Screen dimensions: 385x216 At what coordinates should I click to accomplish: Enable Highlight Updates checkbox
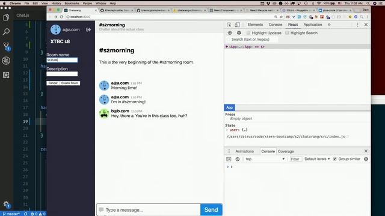(x=248, y=33)
